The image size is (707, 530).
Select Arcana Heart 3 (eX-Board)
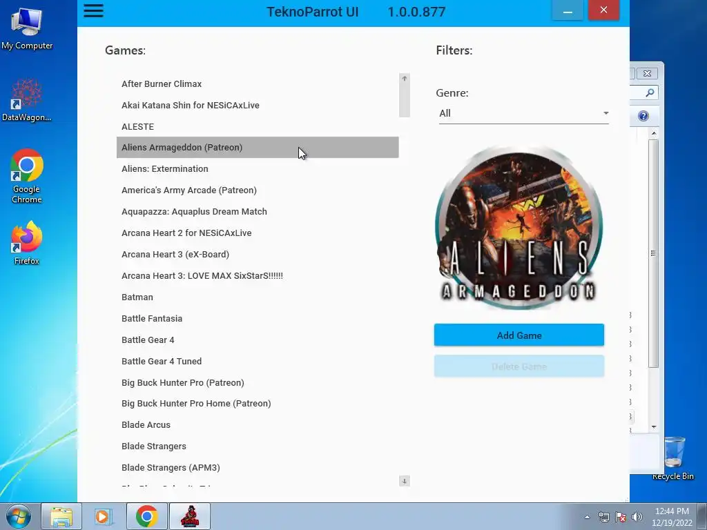258,254
